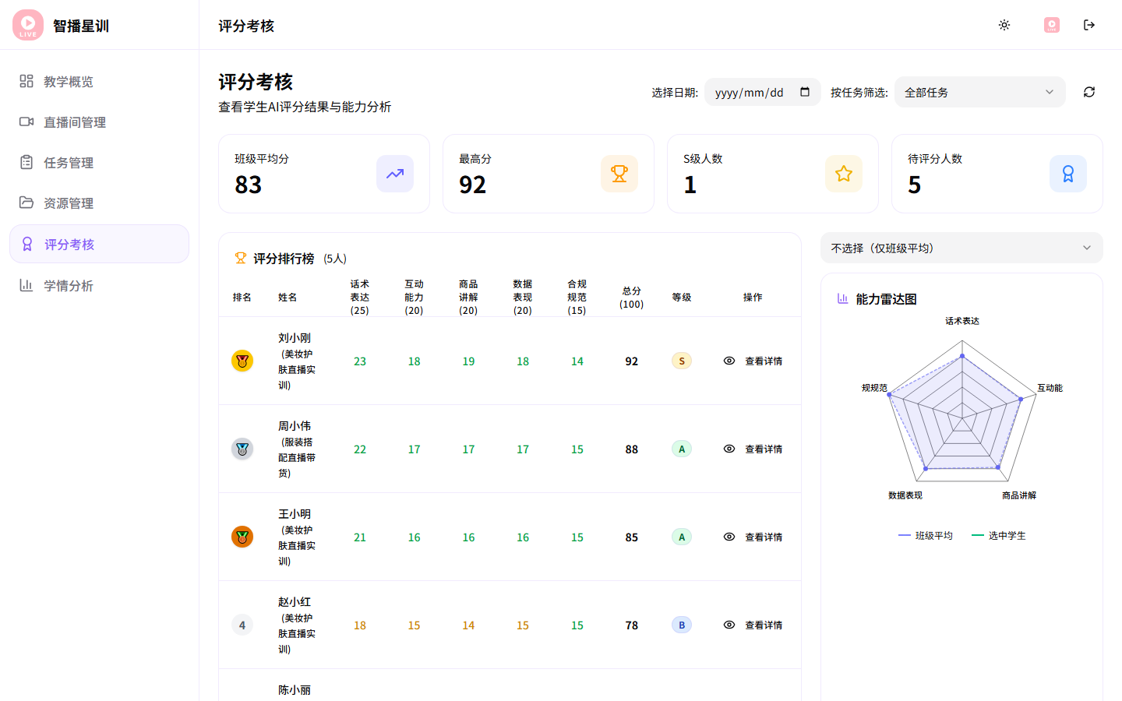Viewport: 1122px width, 701px height.
Task: Click the refresh icon beside the task filter
Action: point(1088,92)
